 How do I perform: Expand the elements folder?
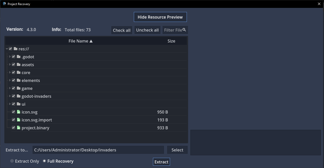click(x=10, y=80)
